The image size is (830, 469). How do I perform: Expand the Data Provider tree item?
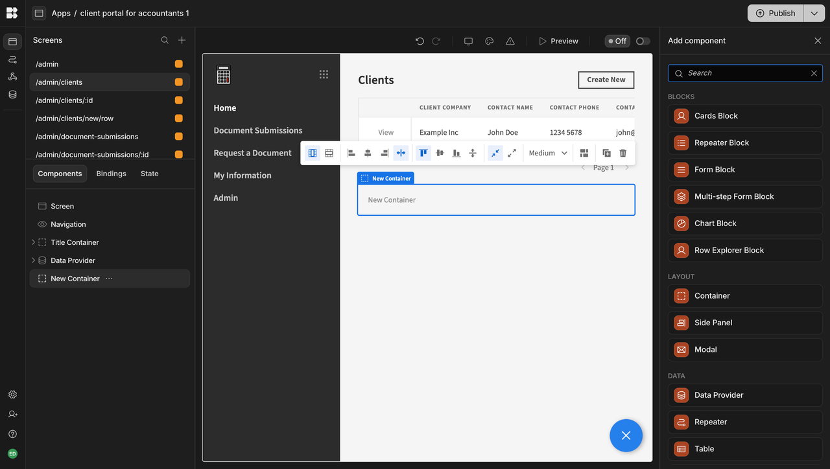33,260
